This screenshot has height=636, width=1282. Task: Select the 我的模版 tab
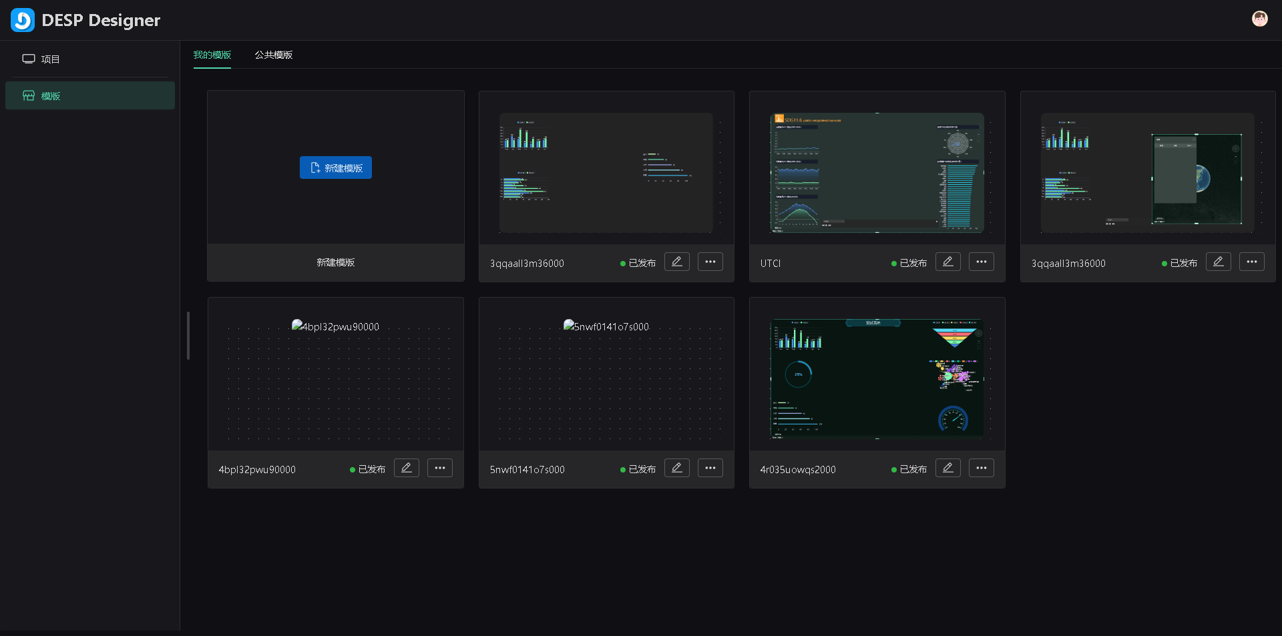(212, 55)
